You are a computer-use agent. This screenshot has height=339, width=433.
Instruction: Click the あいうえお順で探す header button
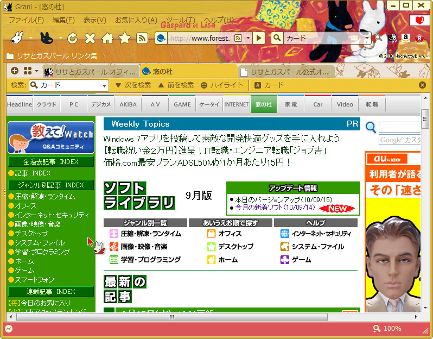coord(230,223)
